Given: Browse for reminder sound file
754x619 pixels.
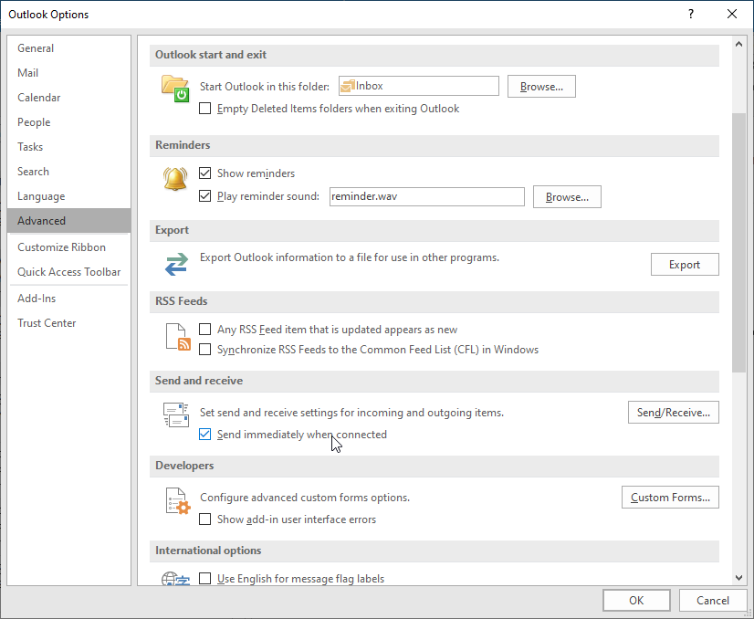Looking at the screenshot, I should click(567, 197).
